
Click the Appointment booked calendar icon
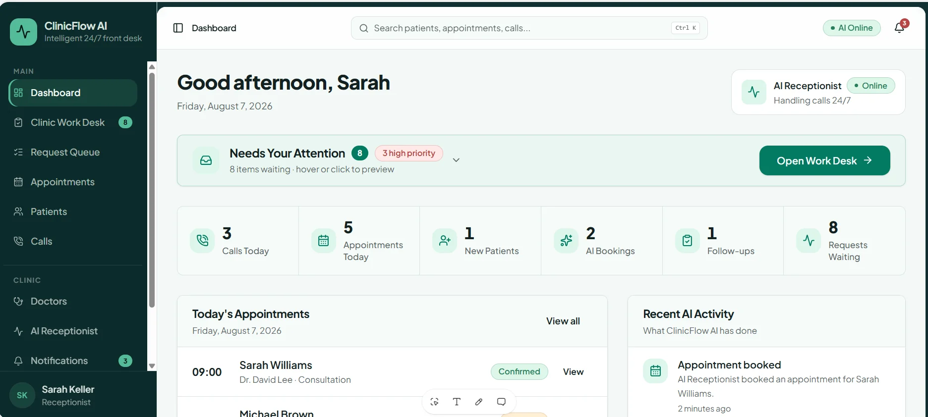(655, 371)
